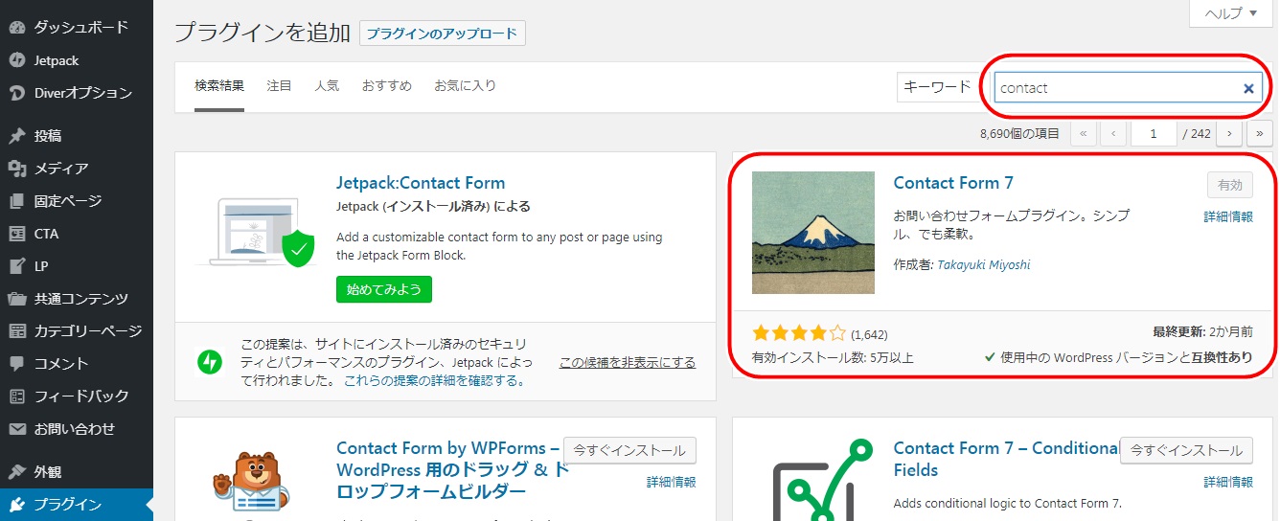The image size is (1280, 521).
Task: Click the コメント speech bubble icon
Action: coord(16,364)
